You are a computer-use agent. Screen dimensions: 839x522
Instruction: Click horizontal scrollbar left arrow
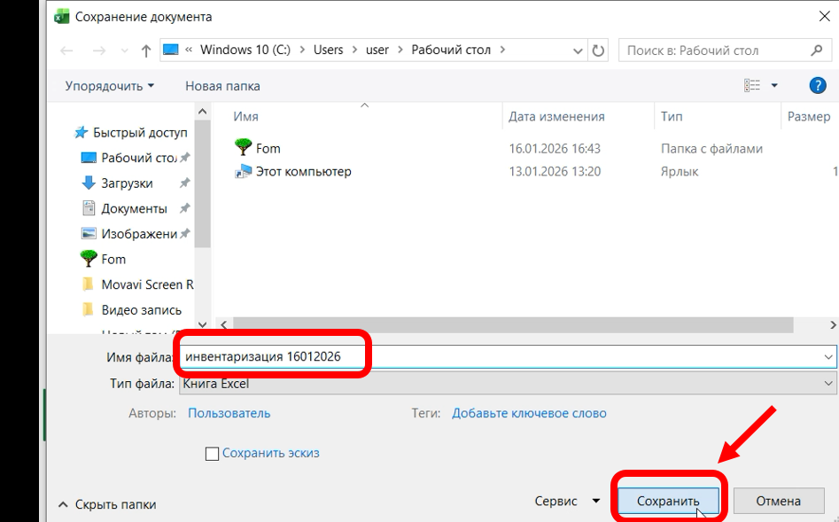[223, 324]
